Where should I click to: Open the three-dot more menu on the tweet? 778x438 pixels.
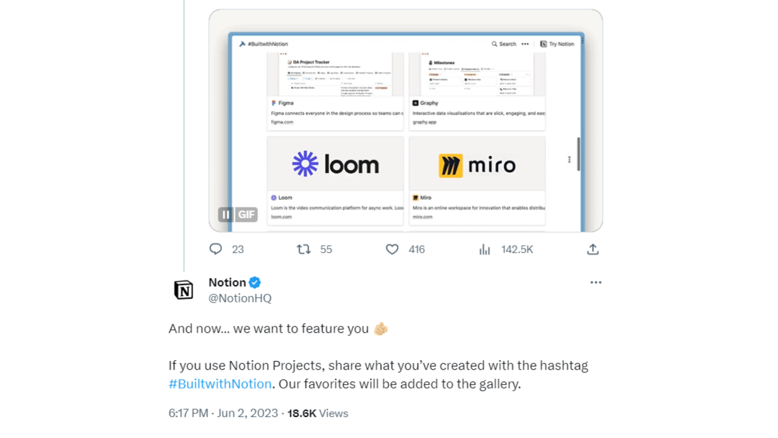point(596,282)
